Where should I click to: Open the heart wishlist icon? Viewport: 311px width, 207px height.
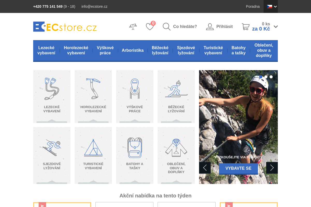click(150, 27)
